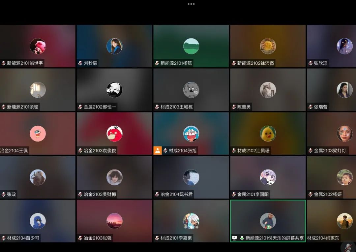Select the yellow duck avatar of 材成2102江佩珊
Image resolution: width=356 pixels, height=252 pixels.
pyautogui.click(x=268, y=134)
